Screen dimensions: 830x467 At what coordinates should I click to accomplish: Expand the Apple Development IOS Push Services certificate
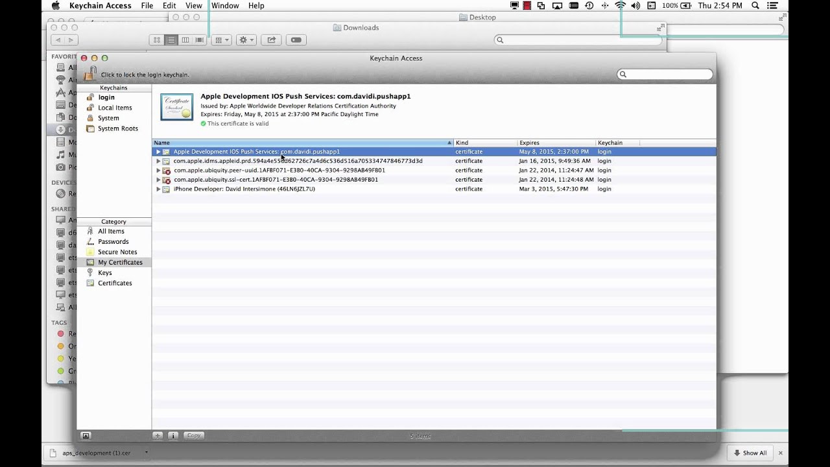point(158,152)
